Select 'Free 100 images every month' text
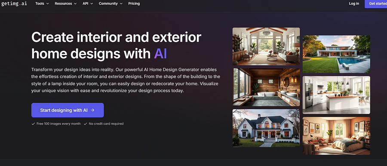This screenshot has height=166, width=387. [58, 124]
